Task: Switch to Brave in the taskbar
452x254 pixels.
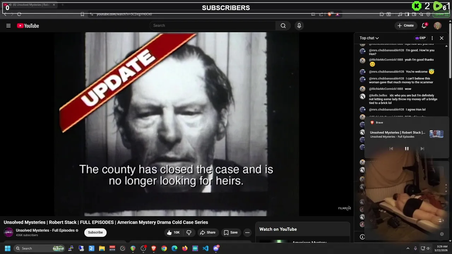Action: (x=154, y=248)
